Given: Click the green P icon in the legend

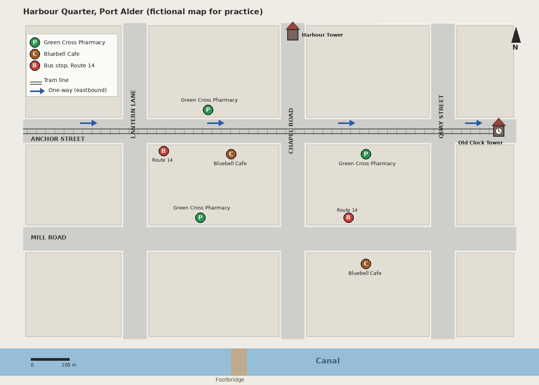Looking at the screenshot, I should coord(35,42).
